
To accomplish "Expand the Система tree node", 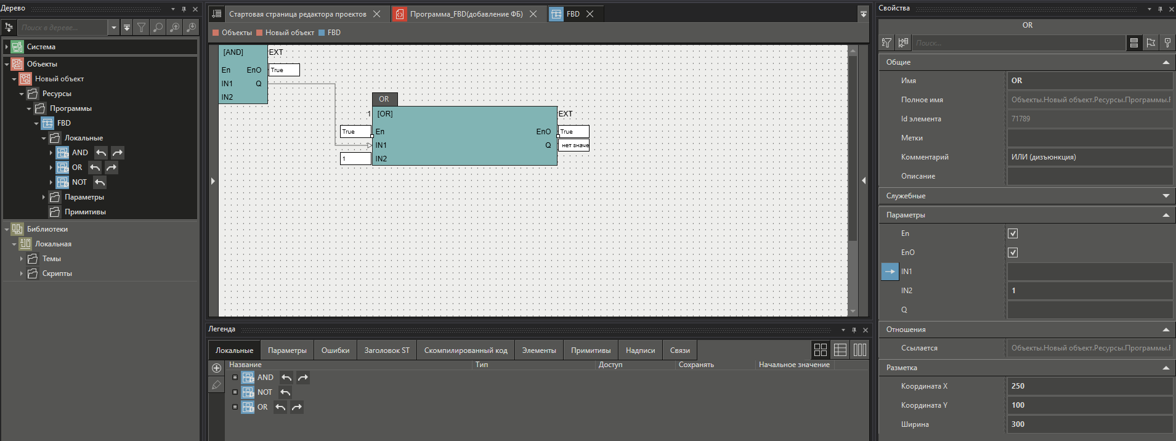I will tap(7, 47).
